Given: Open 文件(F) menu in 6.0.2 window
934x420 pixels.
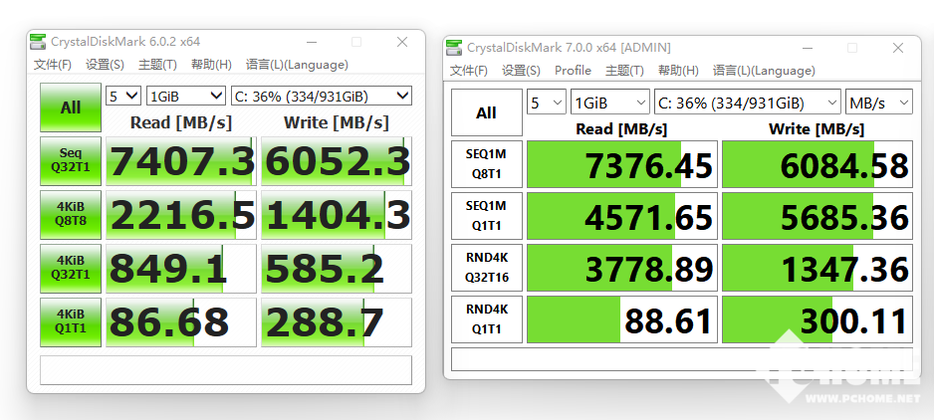Looking at the screenshot, I should 53,65.
